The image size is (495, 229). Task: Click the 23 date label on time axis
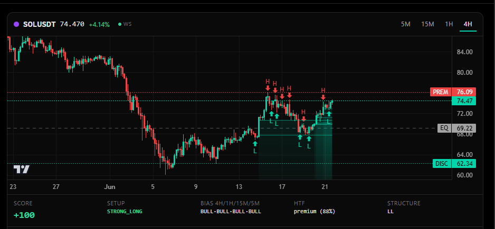point(13,187)
